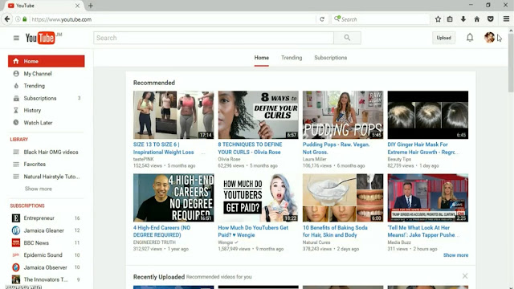Open the YouTube guide hamburger menu
This screenshot has height=289, width=514.
click(16, 38)
